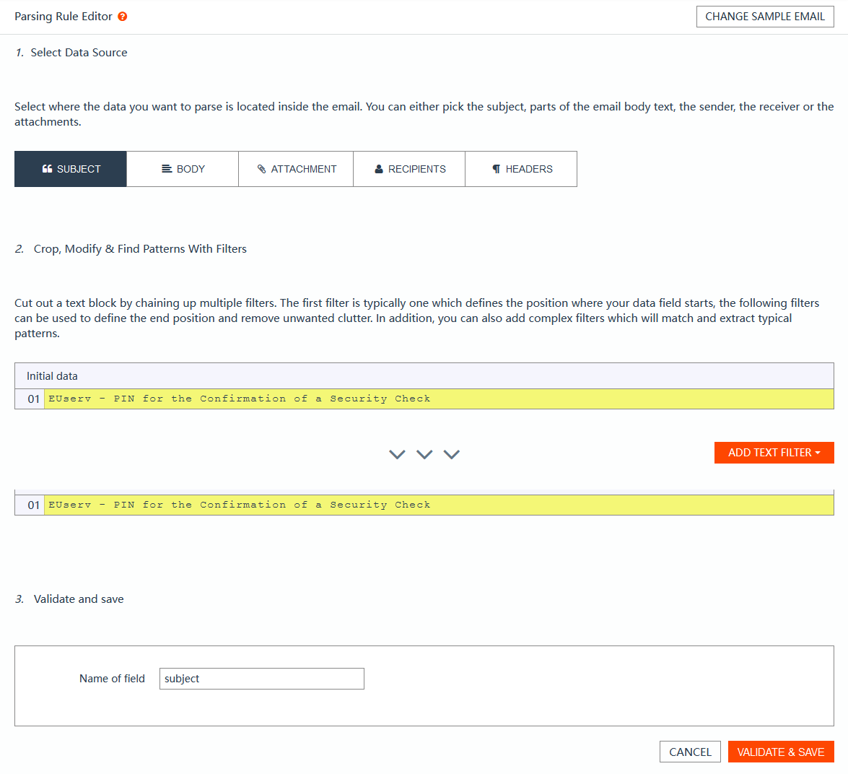The width and height of the screenshot is (848, 774).
Task: Click the Initial data header label
Action: (x=52, y=376)
